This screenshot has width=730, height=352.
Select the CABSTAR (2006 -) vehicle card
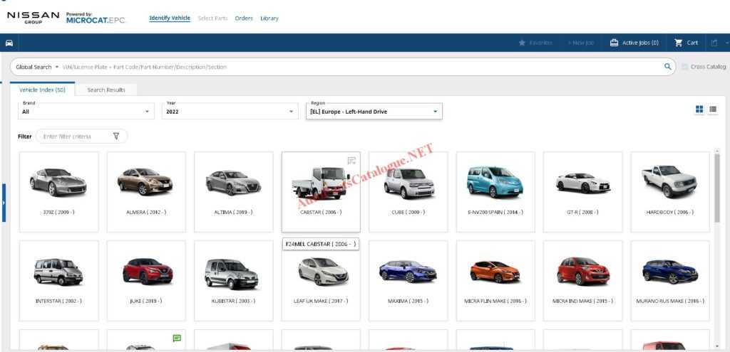point(321,192)
